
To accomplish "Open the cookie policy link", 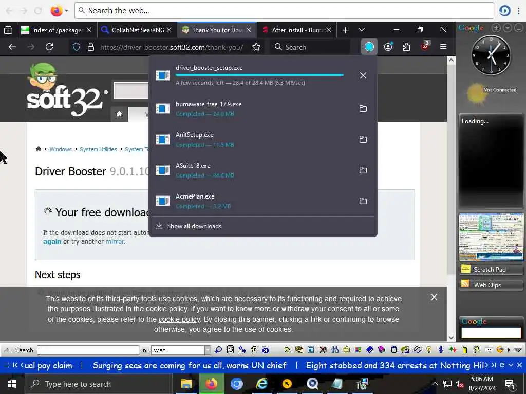I will click(x=179, y=319).
